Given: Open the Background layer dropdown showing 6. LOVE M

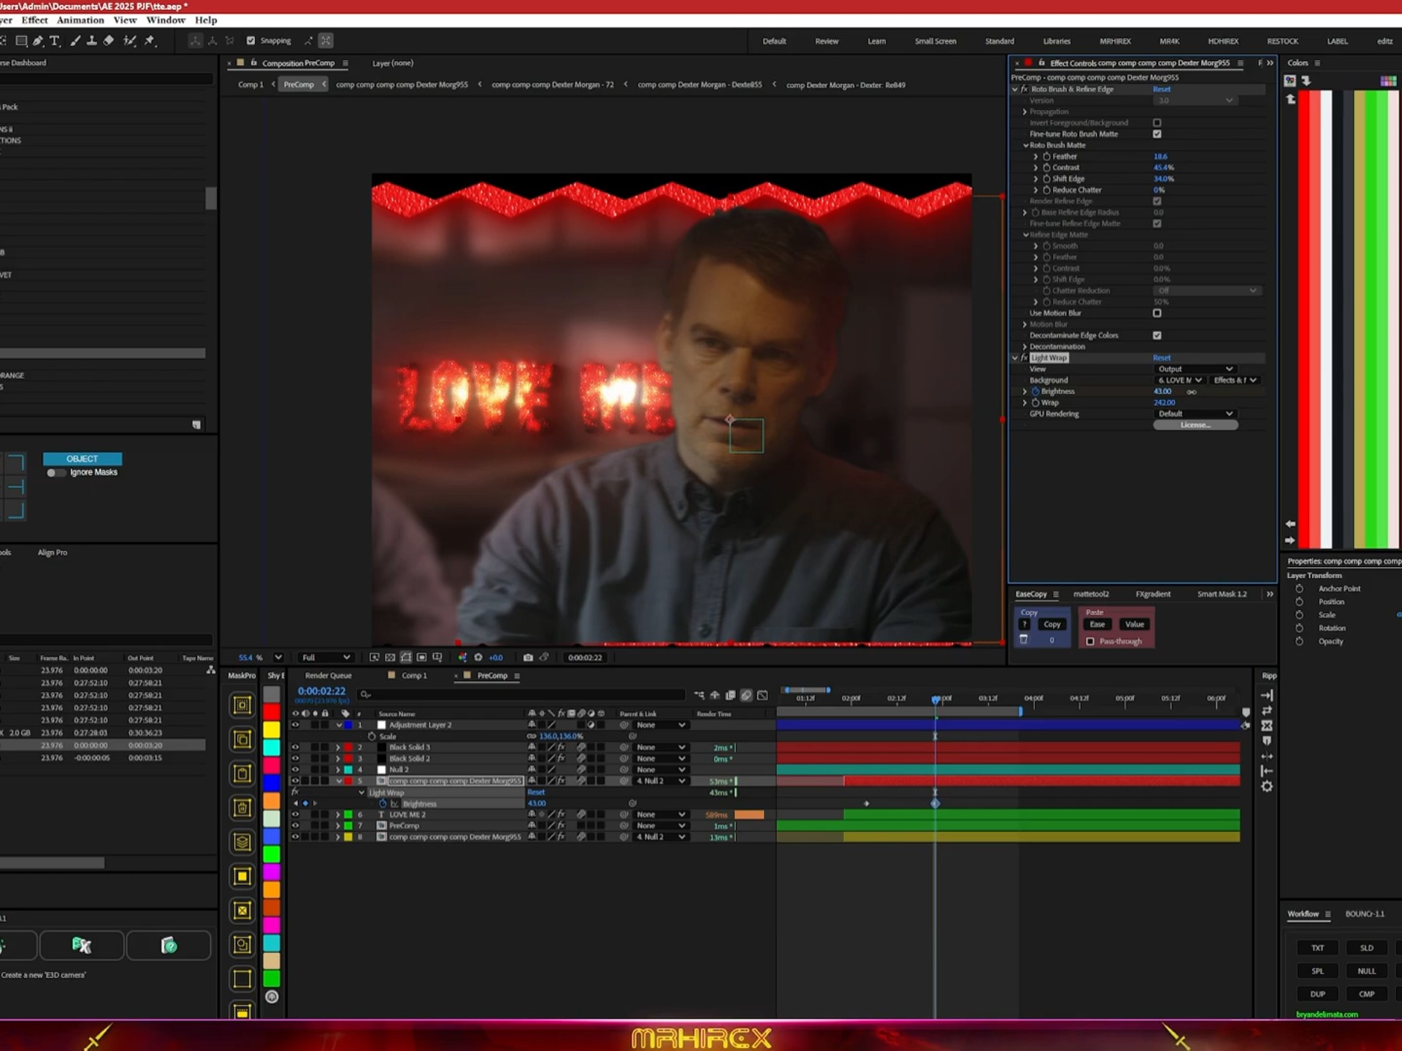Looking at the screenshot, I should click(1179, 380).
